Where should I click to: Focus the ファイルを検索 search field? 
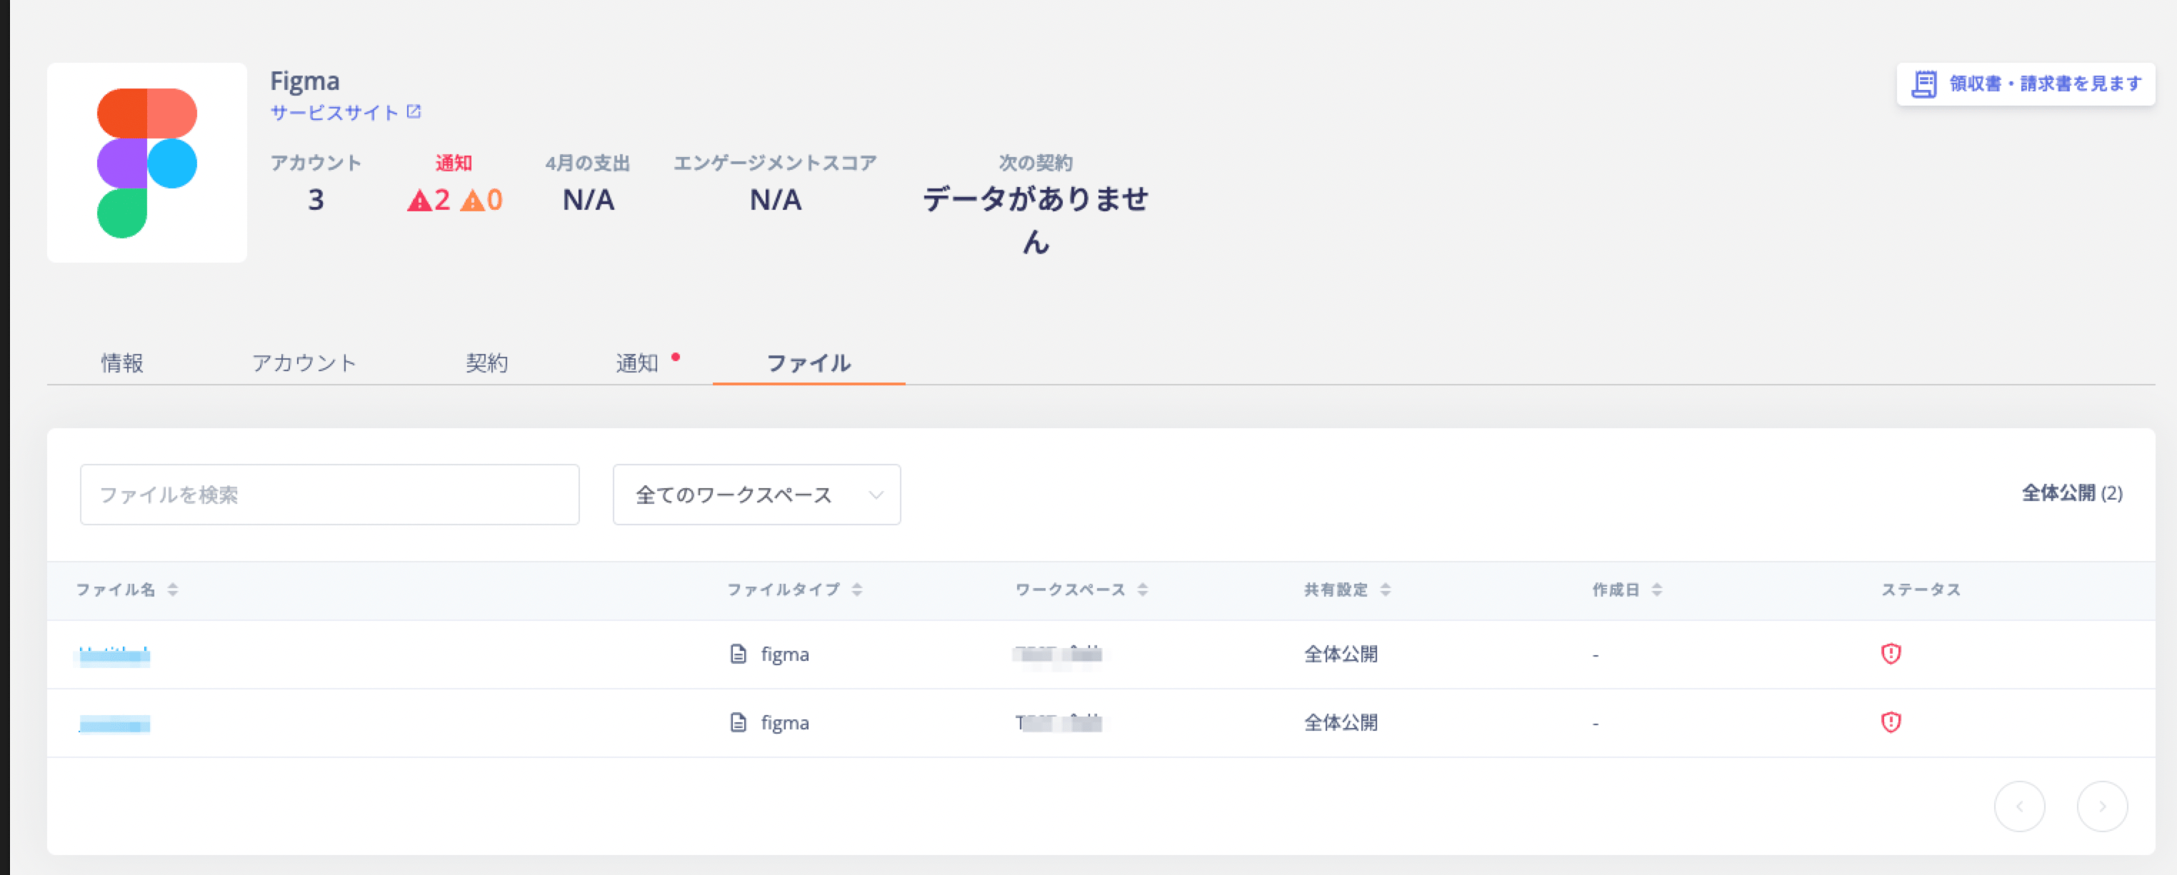(x=329, y=495)
